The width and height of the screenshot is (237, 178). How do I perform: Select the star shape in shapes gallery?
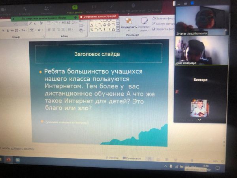pyautogui.click(x=113, y=29)
